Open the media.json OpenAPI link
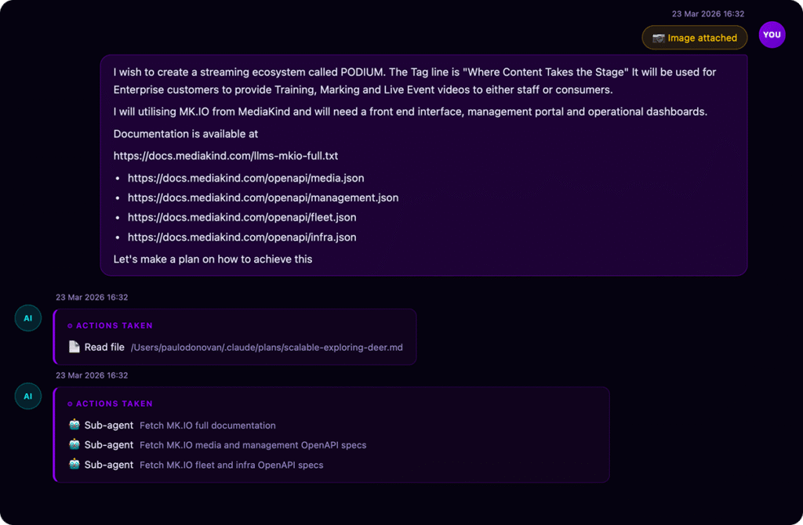Image resolution: width=803 pixels, height=525 pixels. coord(245,179)
